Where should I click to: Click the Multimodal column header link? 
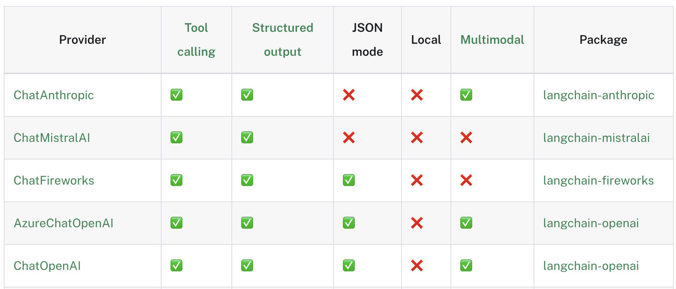point(492,40)
